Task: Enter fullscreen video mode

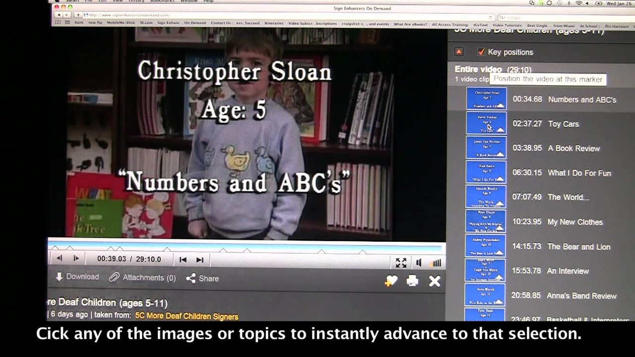Action: [401, 262]
